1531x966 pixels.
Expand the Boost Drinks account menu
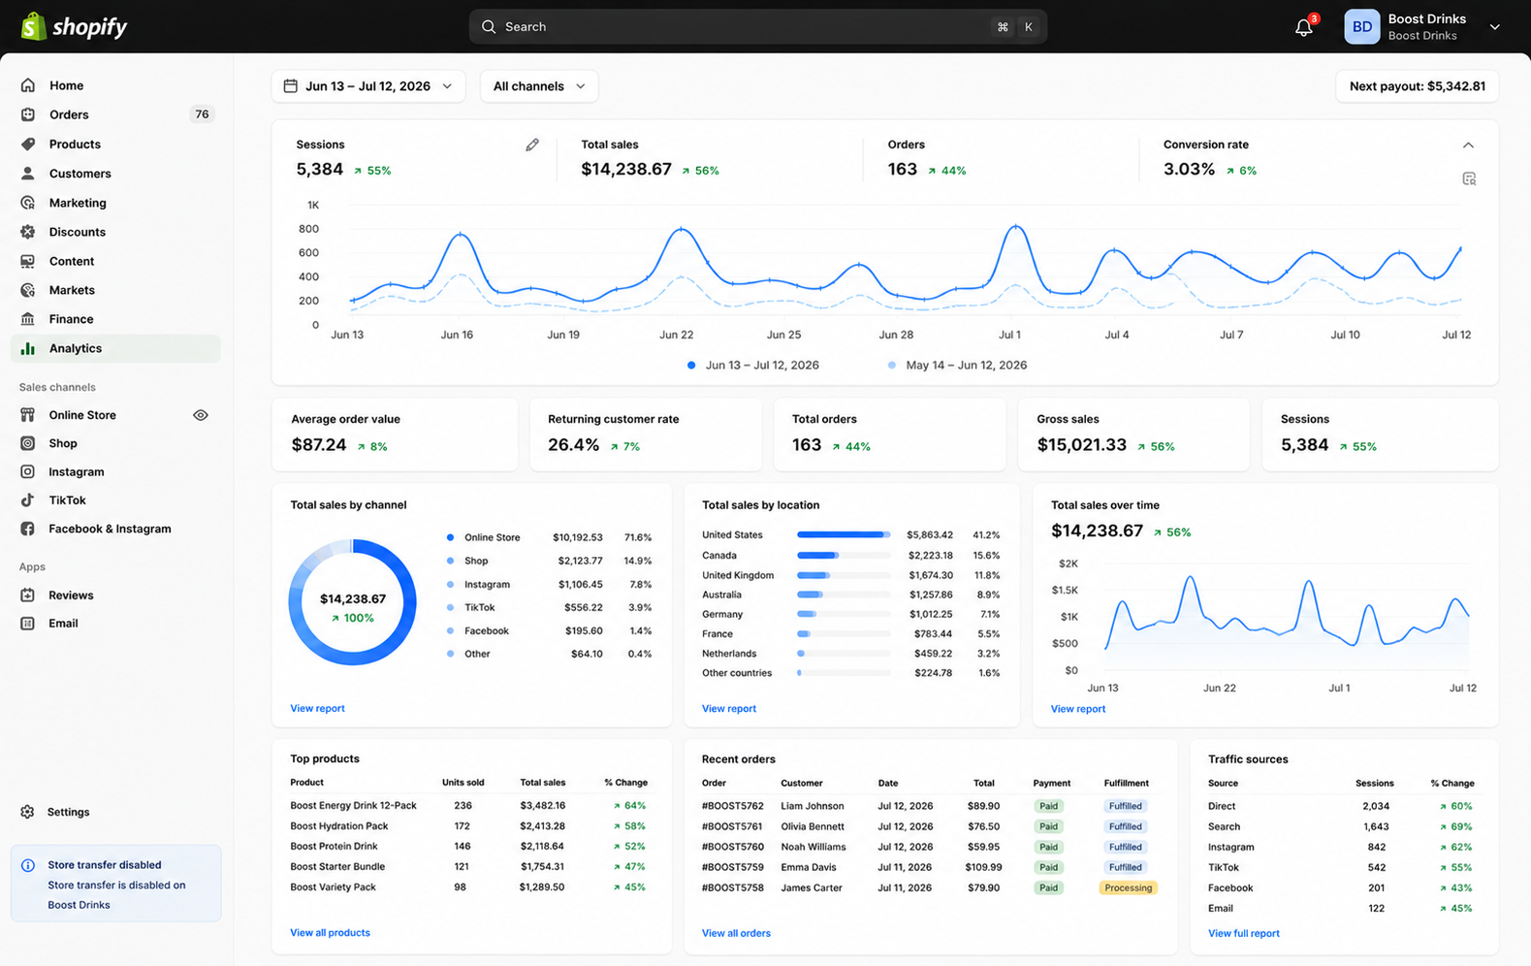(x=1494, y=27)
